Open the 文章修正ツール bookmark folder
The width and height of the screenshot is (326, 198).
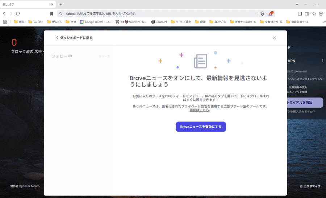[x=271, y=22]
